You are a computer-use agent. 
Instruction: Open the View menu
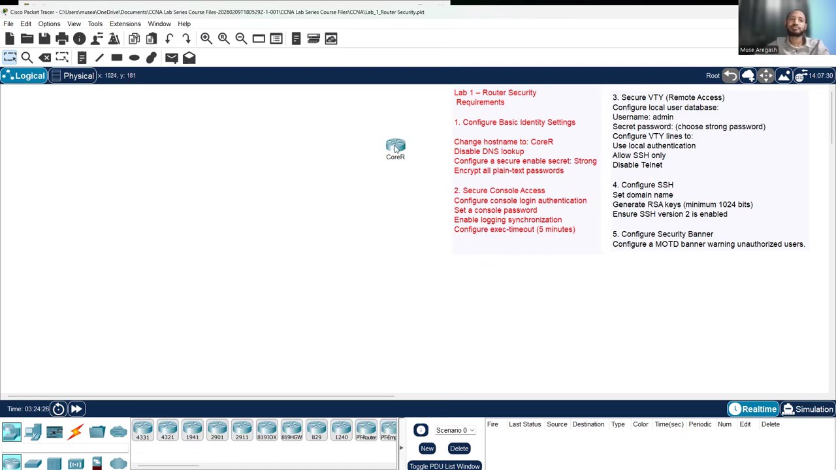point(74,23)
